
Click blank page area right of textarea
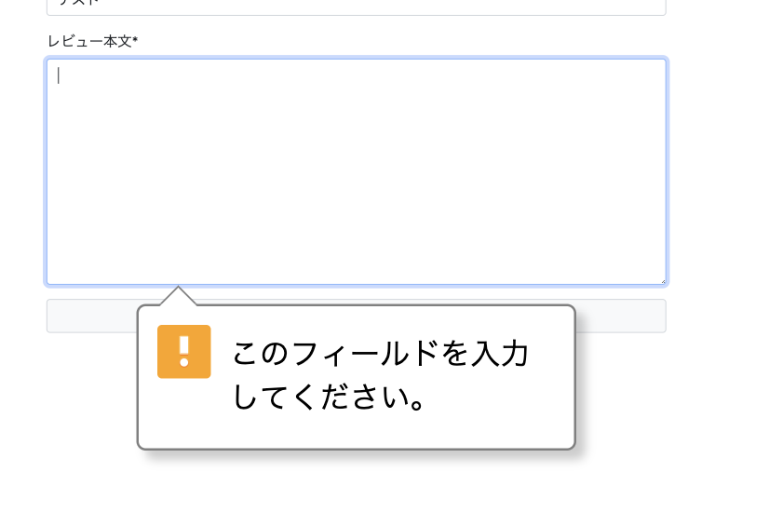717,168
